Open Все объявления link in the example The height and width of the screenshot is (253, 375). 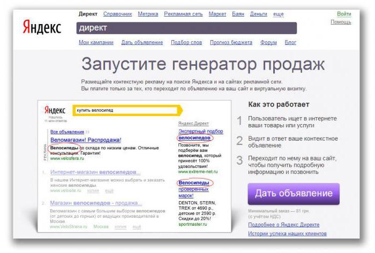coord(67,132)
